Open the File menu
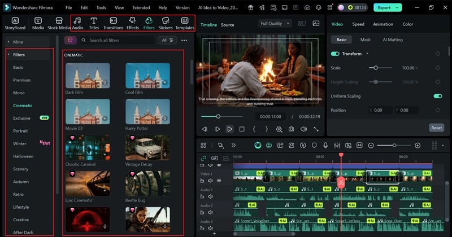The width and height of the screenshot is (452, 237). pyautogui.click(x=68, y=8)
